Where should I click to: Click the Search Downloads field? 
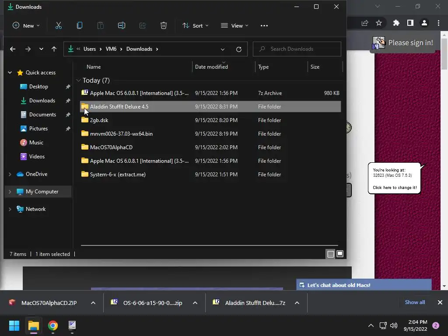(297, 49)
